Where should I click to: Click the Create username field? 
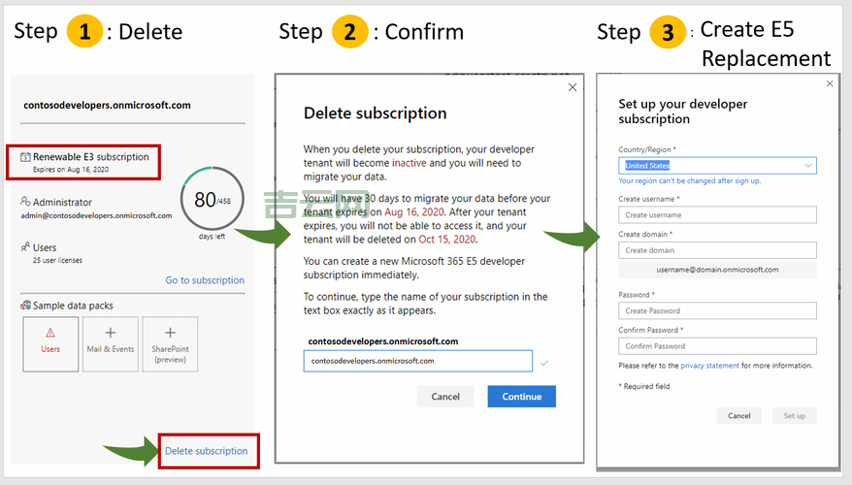718,215
